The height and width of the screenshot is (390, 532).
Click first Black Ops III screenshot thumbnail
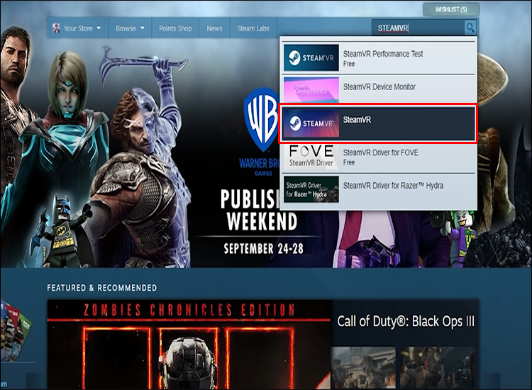point(363,367)
